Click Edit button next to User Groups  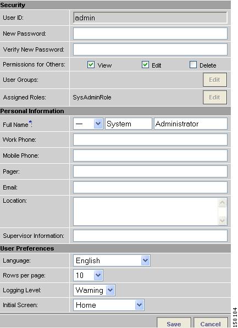pos(215,80)
